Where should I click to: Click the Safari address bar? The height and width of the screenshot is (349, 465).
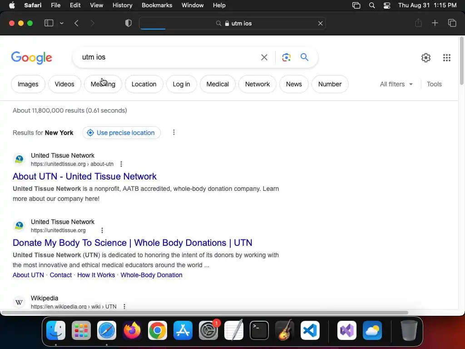[x=232, y=23]
